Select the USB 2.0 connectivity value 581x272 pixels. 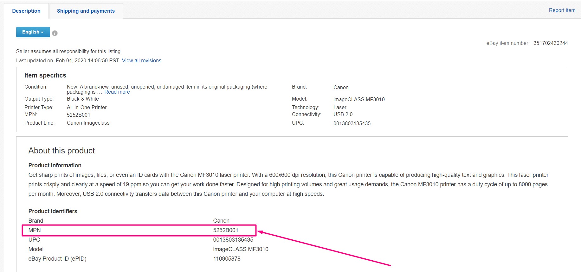click(x=343, y=114)
